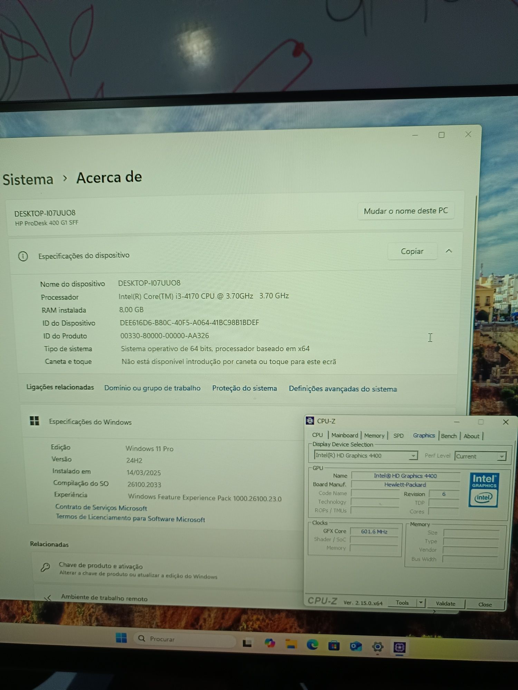Image resolution: width=518 pixels, height=690 pixels.
Task: Click Sistema in the breadcrumb
Action: 28,180
